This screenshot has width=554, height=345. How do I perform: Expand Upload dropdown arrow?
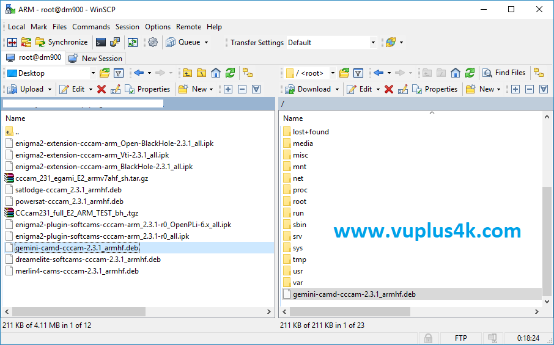click(x=50, y=89)
